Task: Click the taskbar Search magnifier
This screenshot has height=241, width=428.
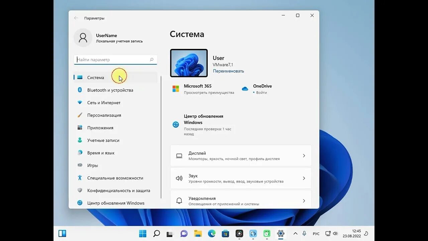Action: 156,234
